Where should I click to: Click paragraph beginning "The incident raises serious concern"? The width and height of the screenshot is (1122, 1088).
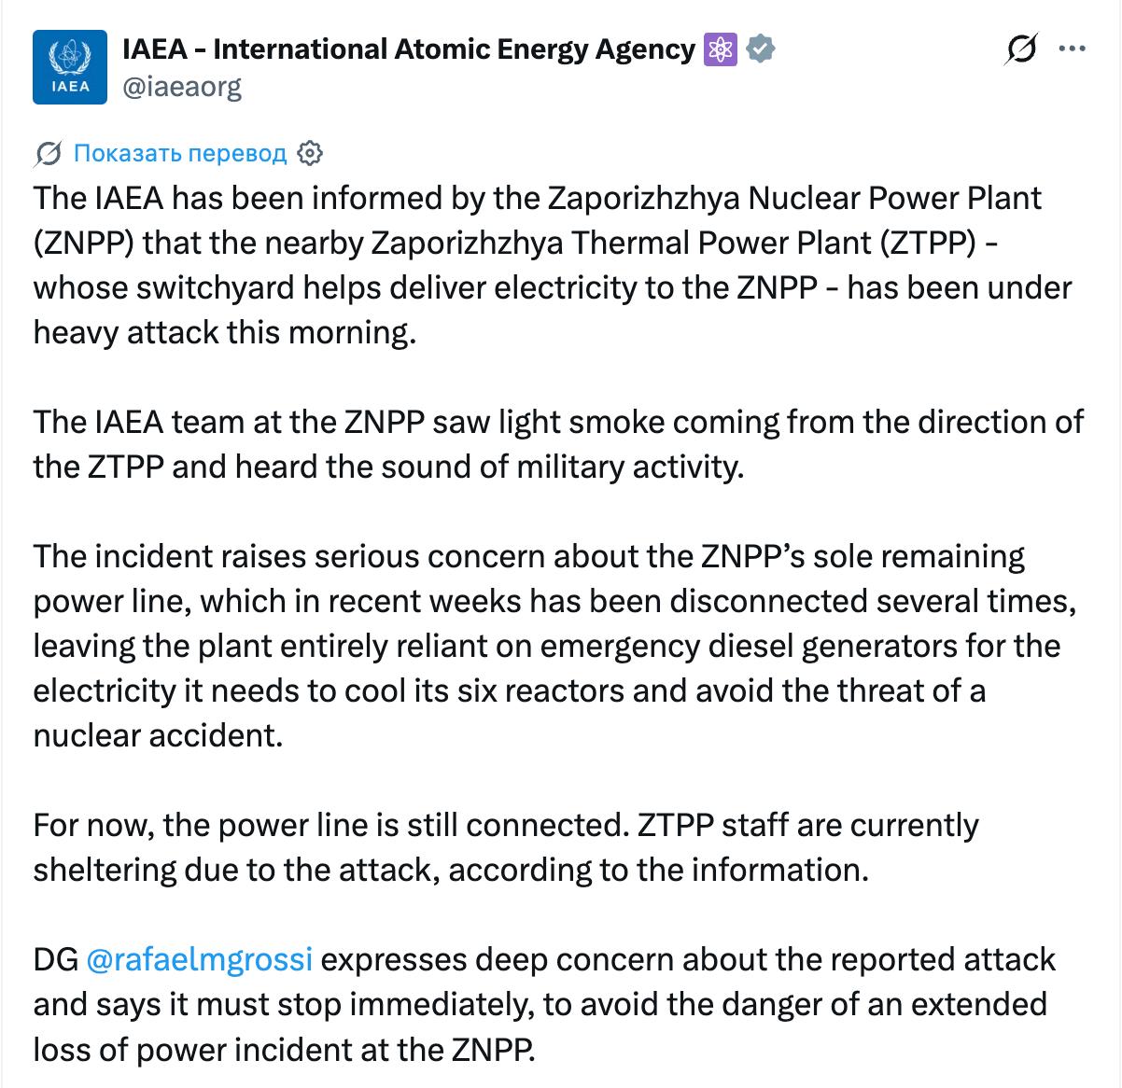[554, 646]
